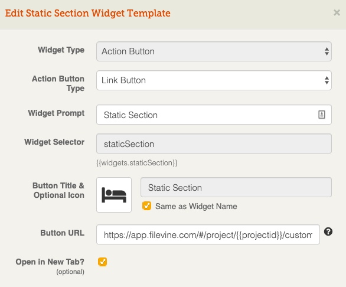Click the Widget Type label

tap(61, 50)
